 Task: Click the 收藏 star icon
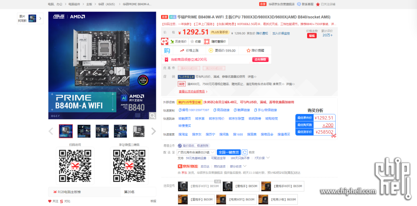click(x=192, y=41)
